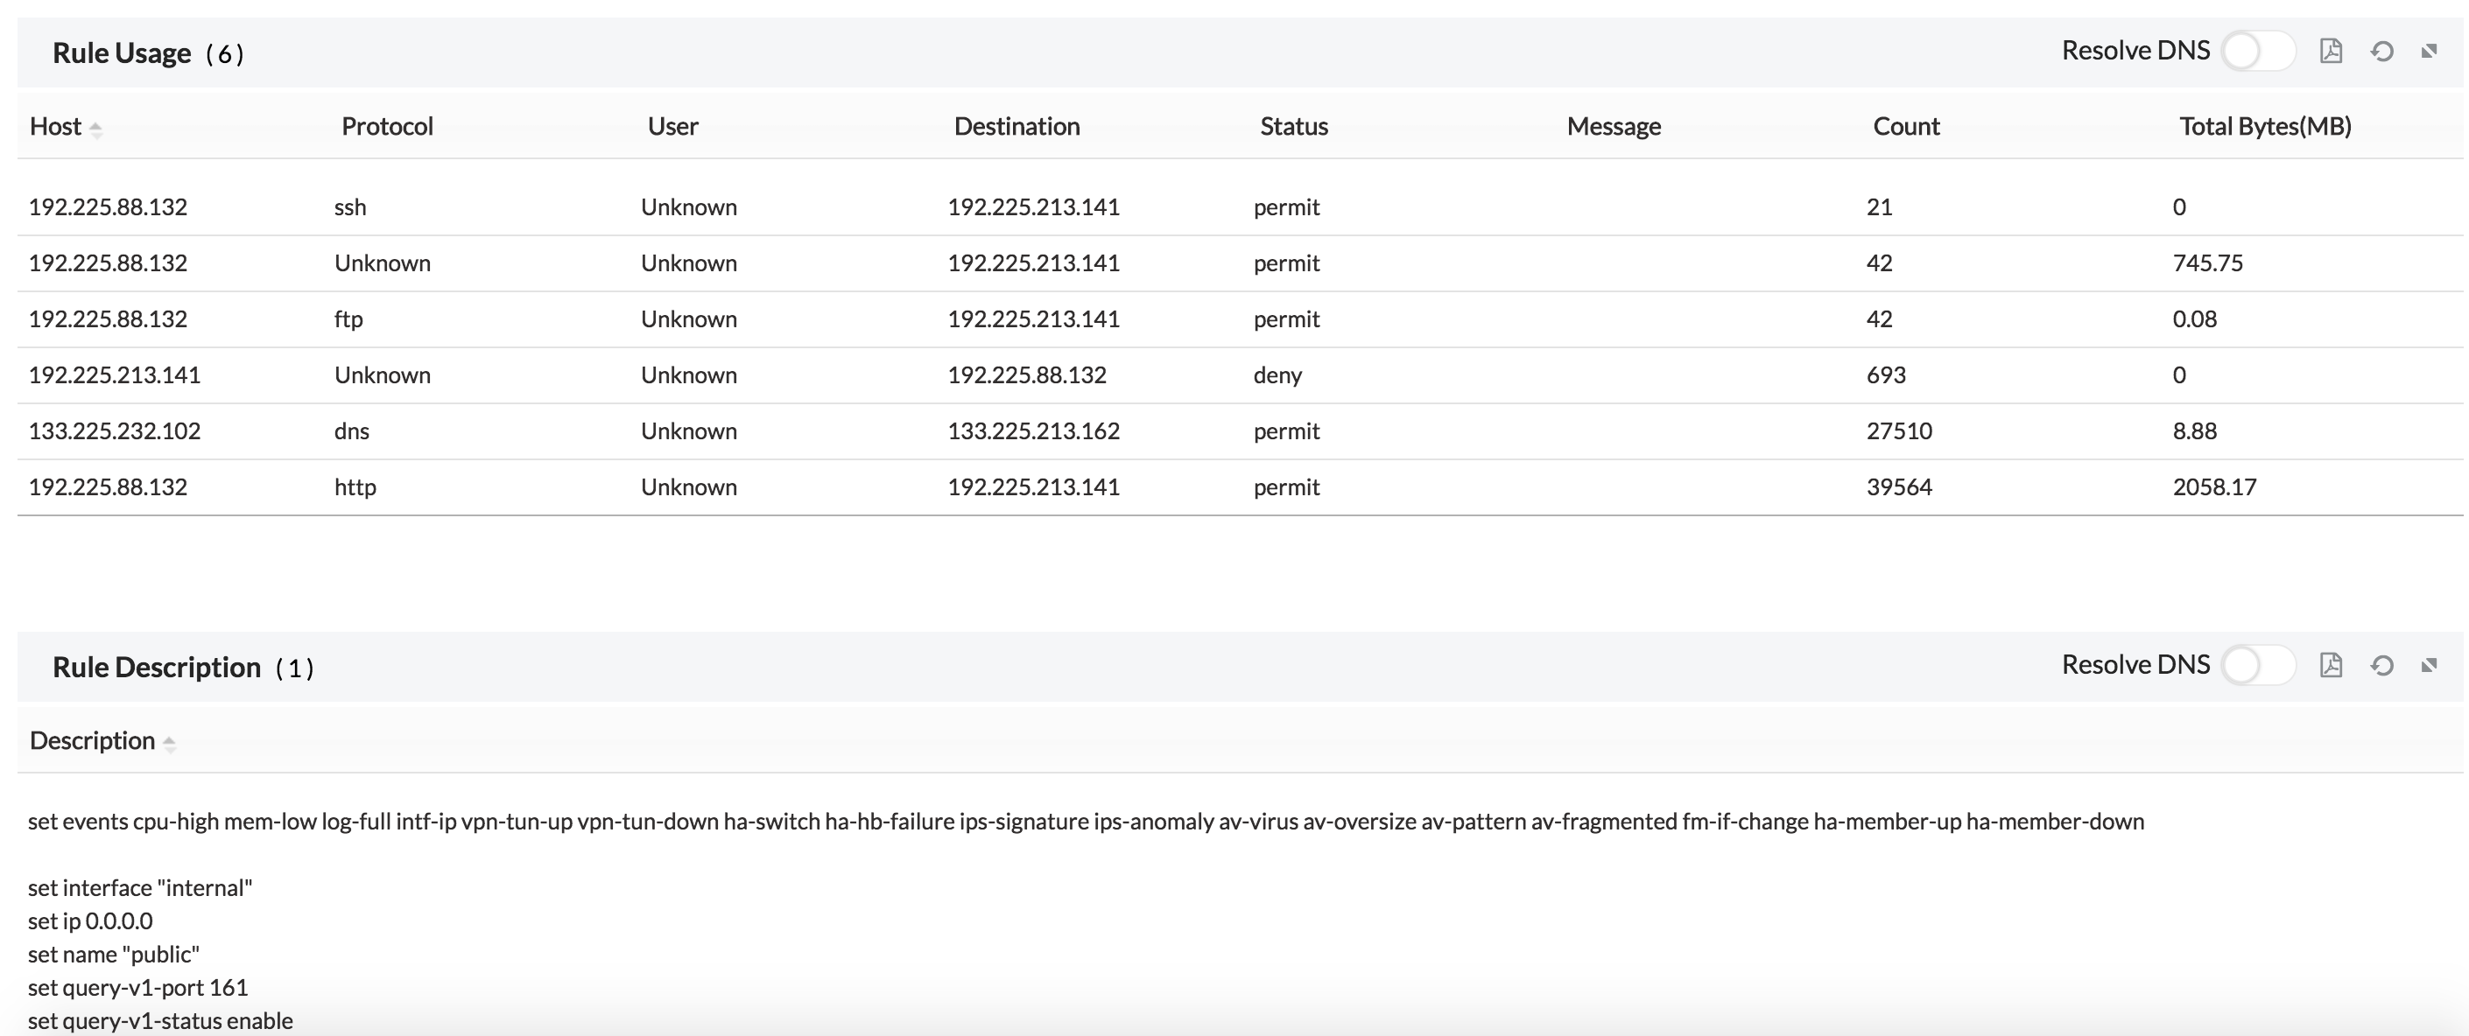2469x1036 pixels.
Task: Enable Resolve DNS for Rule Description
Action: (2257, 666)
